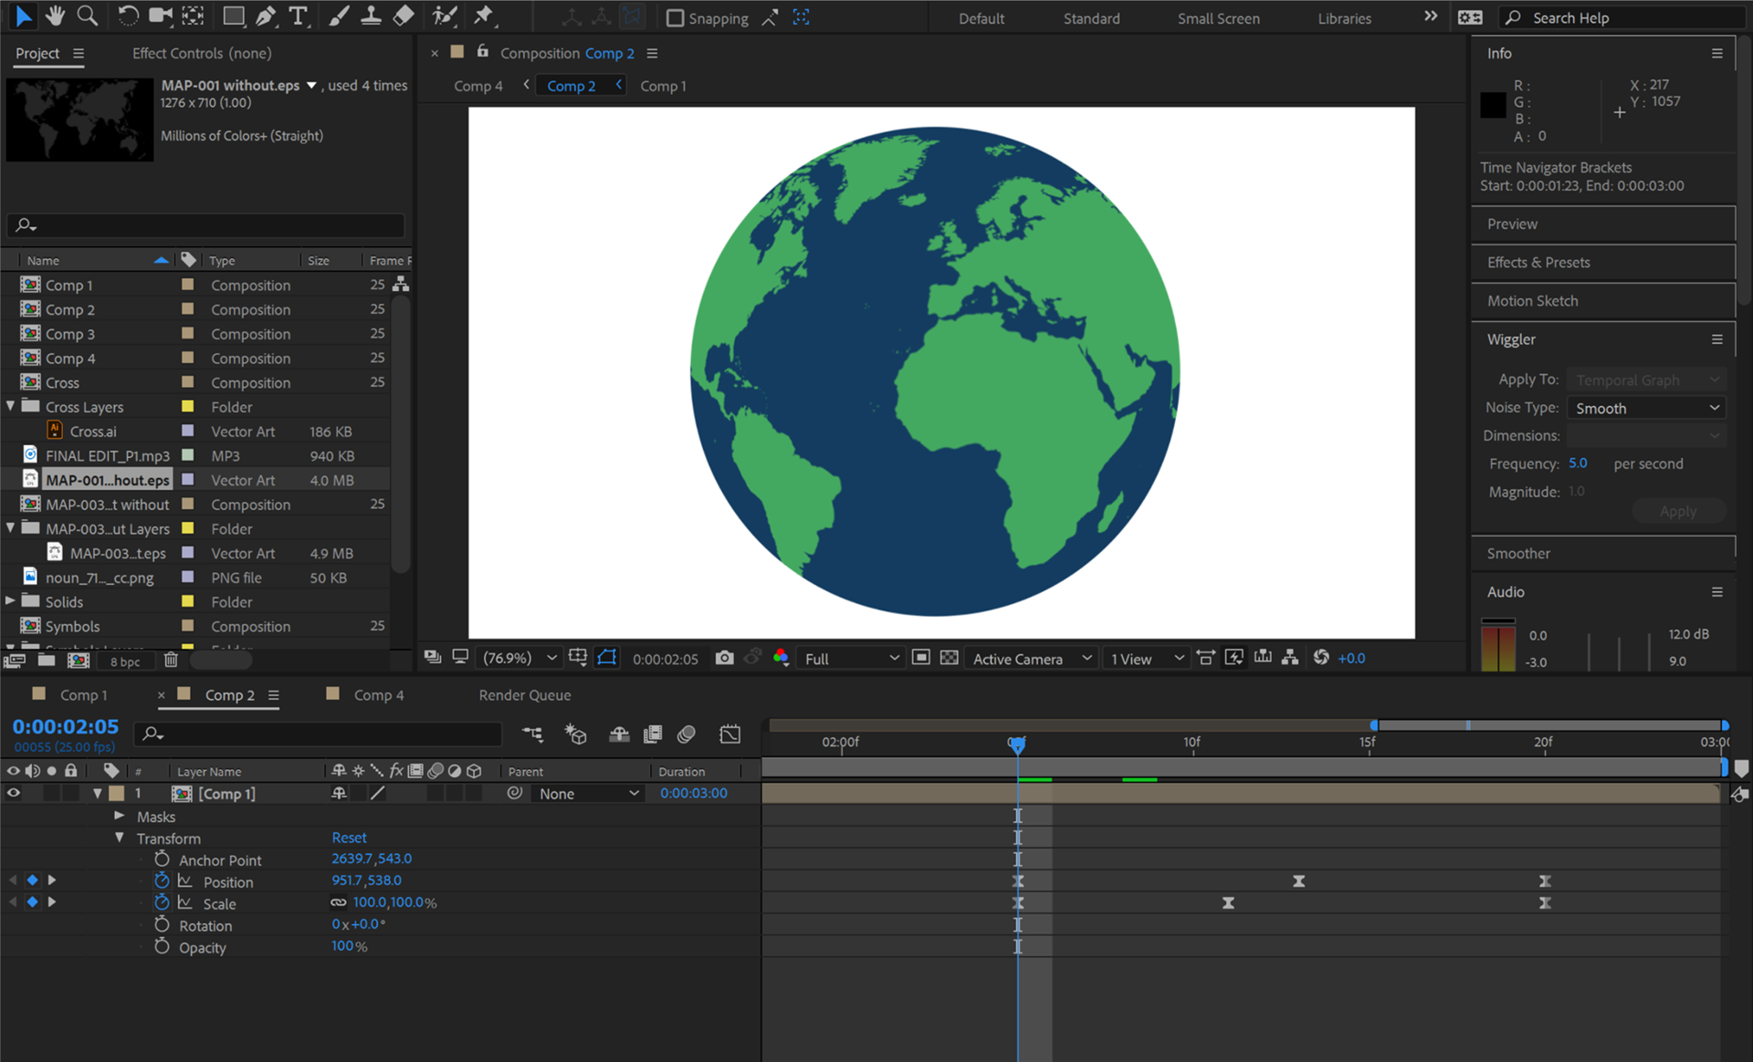Collapse the Transform property group

tap(119, 838)
